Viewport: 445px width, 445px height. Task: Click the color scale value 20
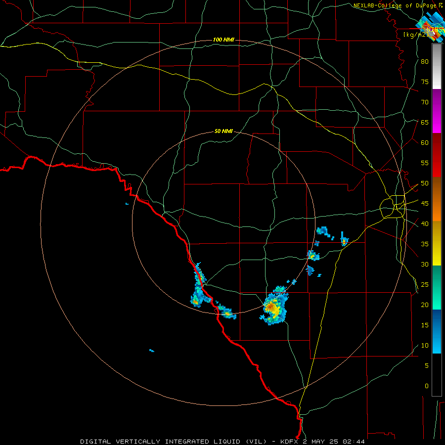(x=425, y=305)
